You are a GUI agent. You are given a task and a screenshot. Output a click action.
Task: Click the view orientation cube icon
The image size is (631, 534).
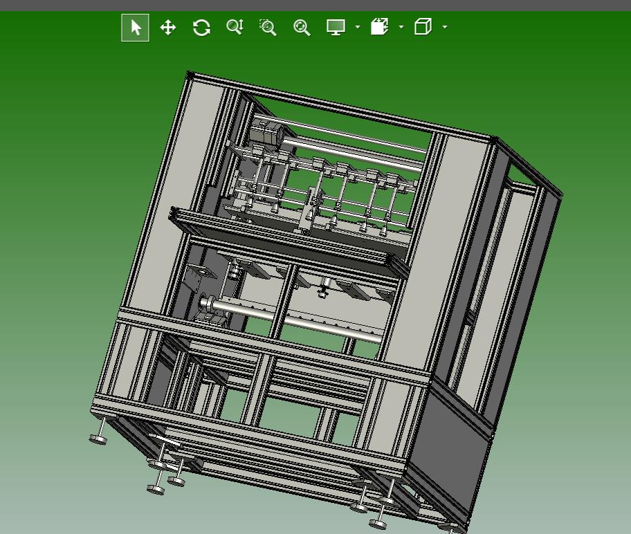[423, 27]
